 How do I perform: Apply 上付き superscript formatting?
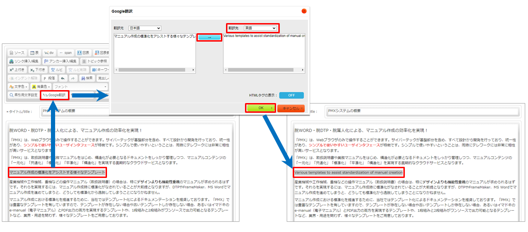pos(17,70)
